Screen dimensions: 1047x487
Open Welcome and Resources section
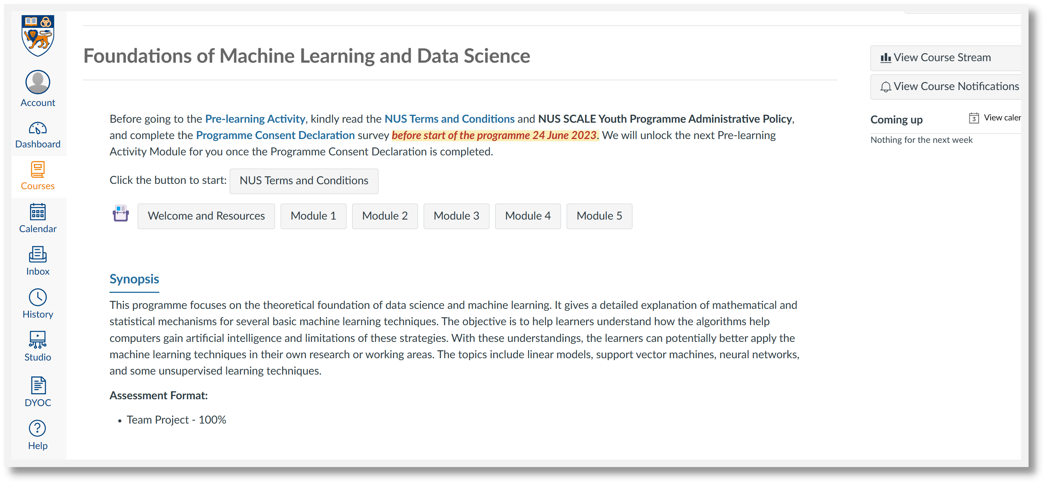(x=206, y=216)
